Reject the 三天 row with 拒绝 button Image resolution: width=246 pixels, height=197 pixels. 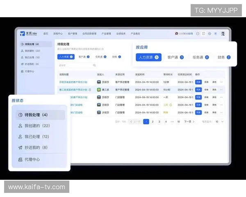[x=206, y=105]
